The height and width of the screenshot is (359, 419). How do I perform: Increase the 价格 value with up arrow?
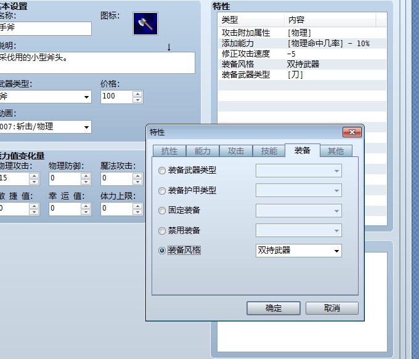click(x=137, y=94)
